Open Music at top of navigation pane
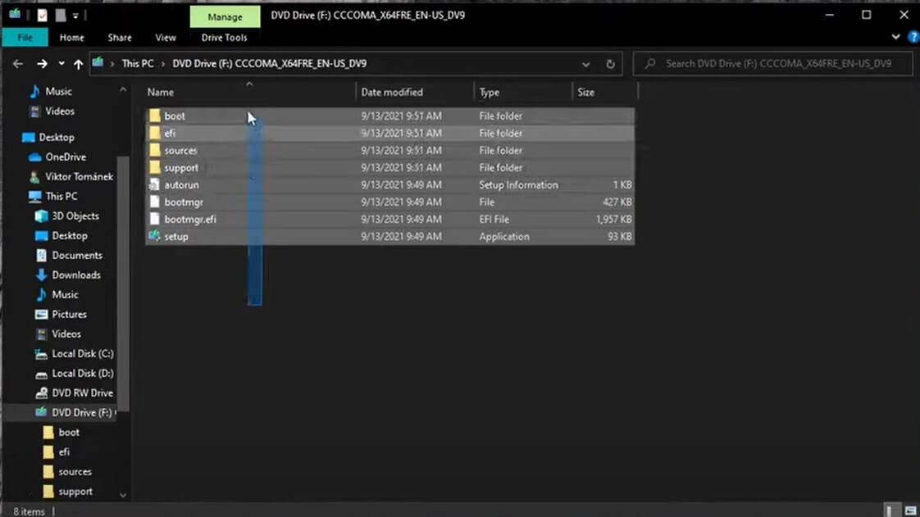The image size is (920, 517). pos(58,92)
